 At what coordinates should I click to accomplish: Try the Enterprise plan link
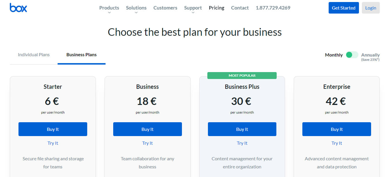click(336, 143)
